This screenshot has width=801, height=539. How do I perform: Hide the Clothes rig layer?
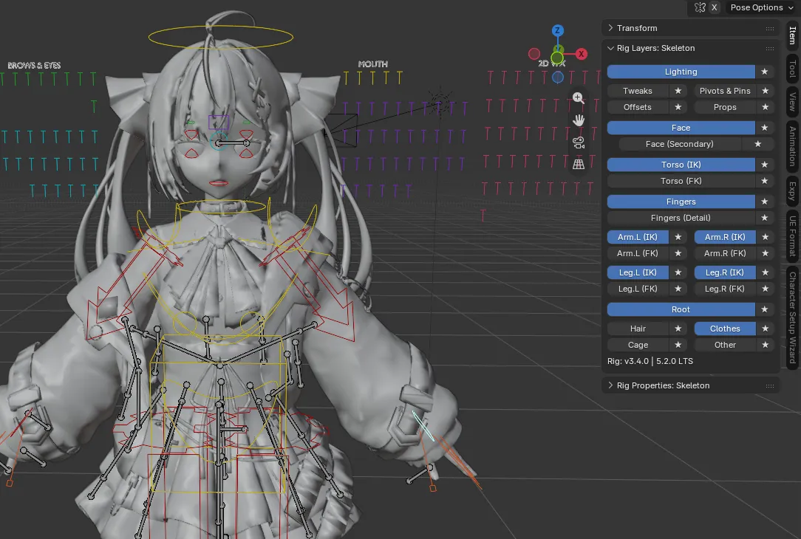point(725,329)
